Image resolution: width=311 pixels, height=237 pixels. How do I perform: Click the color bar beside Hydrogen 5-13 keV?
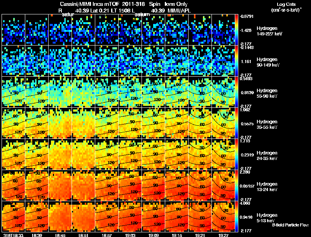pos(238,216)
